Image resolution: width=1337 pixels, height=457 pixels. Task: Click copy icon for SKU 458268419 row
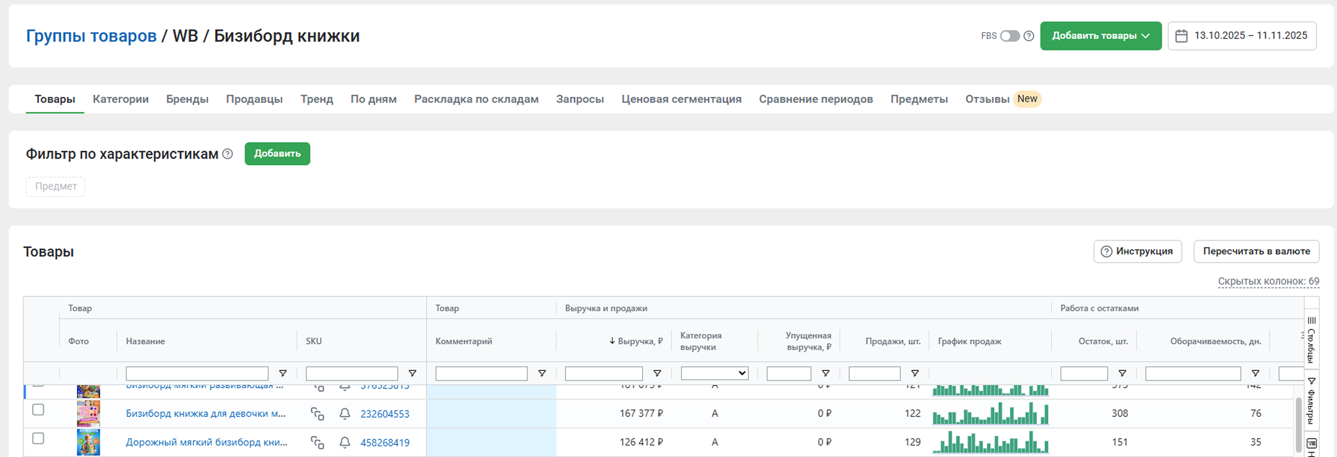317,443
